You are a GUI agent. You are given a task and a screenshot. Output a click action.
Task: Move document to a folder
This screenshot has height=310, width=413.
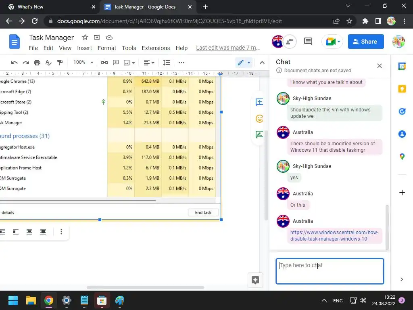pyautogui.click(x=97, y=38)
